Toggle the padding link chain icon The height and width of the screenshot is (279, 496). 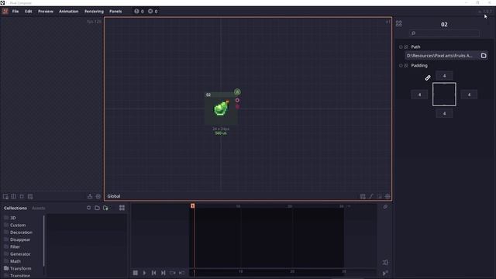click(427, 77)
